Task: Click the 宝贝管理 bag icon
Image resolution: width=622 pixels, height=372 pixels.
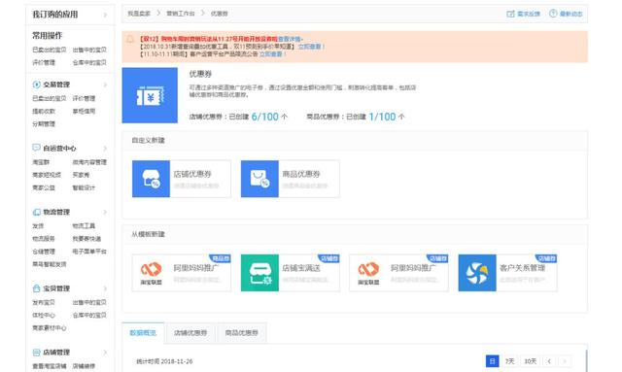Action: point(37,288)
